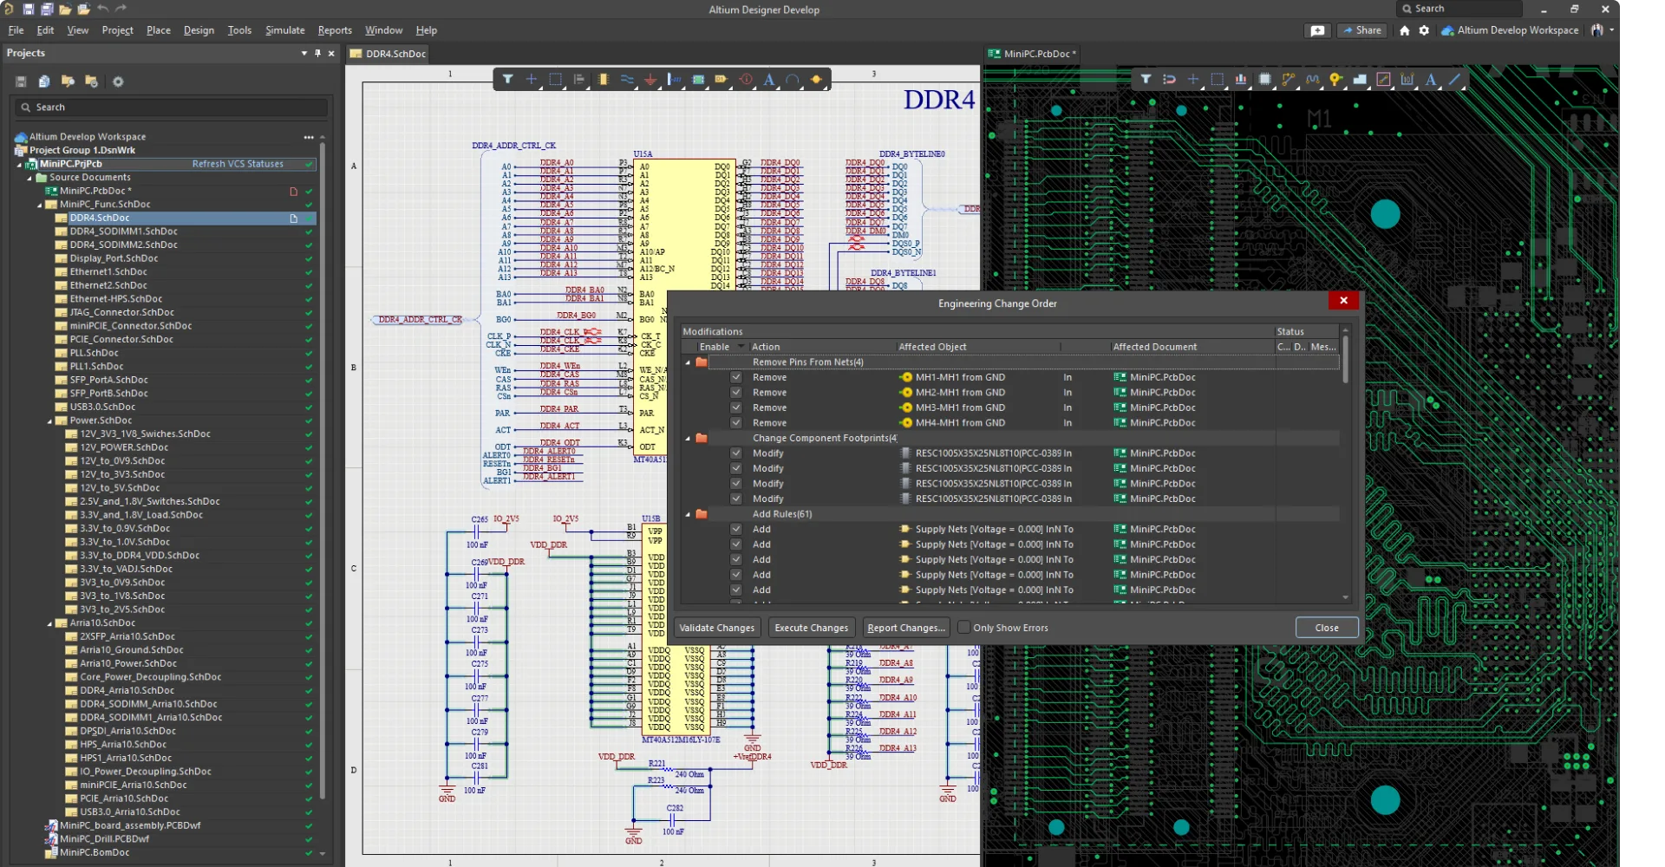This screenshot has height=867, width=1665.
Task: Open selection filter in PCB toolbar
Action: (1146, 79)
